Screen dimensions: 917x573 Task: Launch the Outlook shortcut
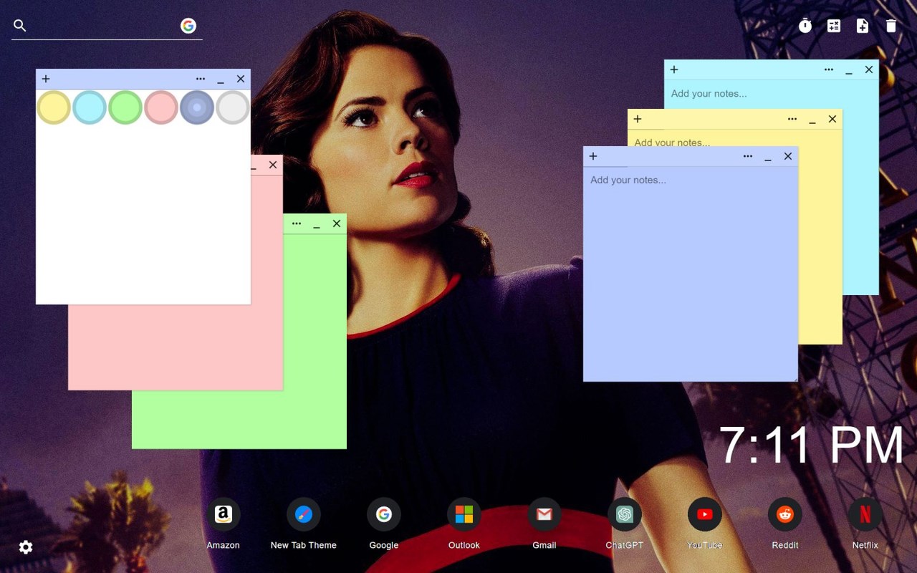tap(464, 514)
